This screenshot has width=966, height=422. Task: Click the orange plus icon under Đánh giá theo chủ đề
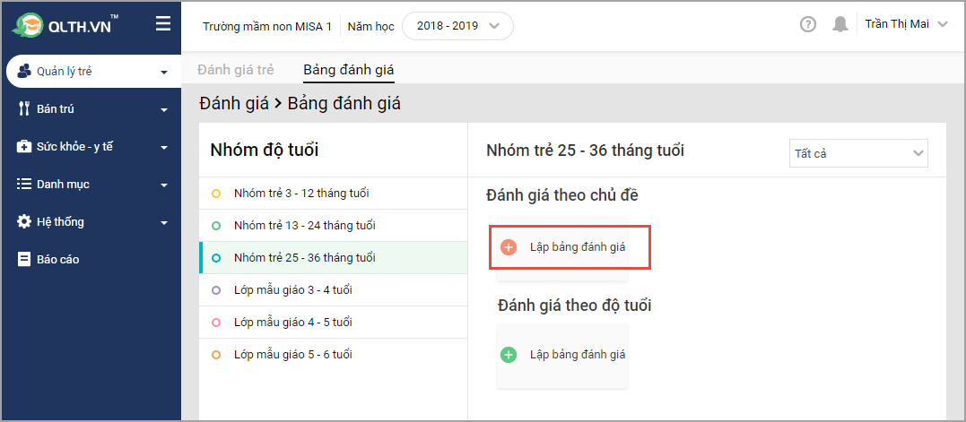pyautogui.click(x=509, y=246)
